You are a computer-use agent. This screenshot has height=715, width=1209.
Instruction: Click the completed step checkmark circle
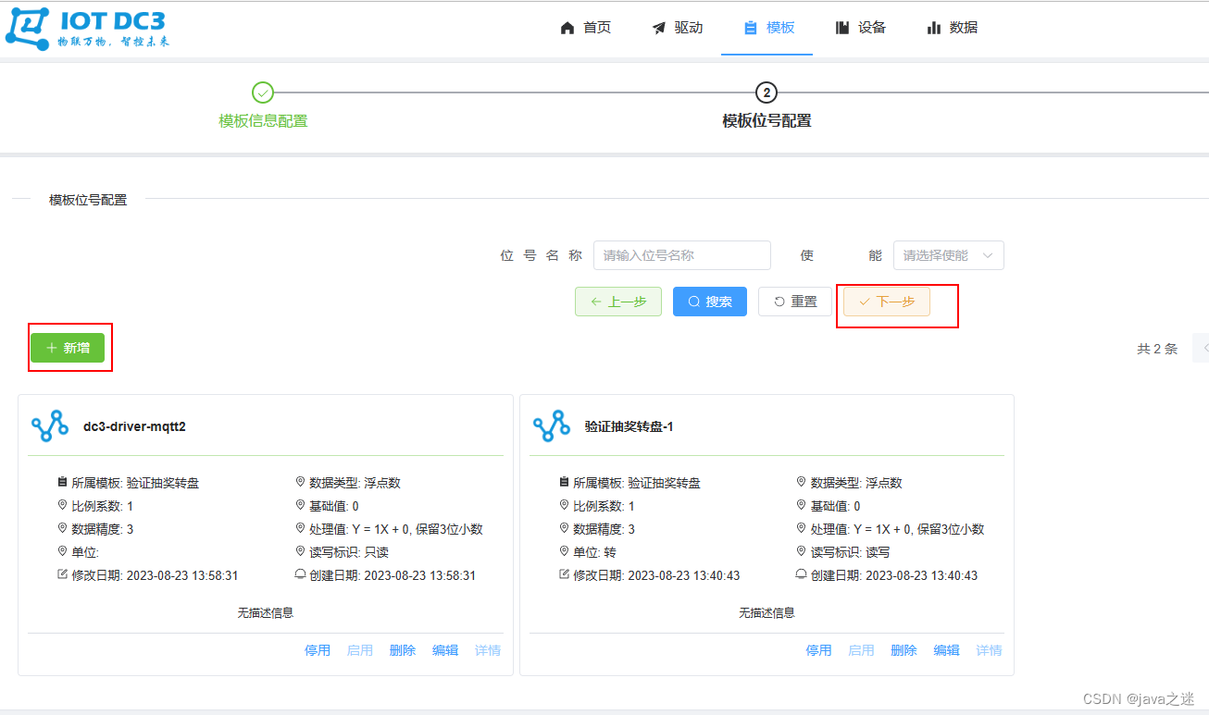coord(263,92)
